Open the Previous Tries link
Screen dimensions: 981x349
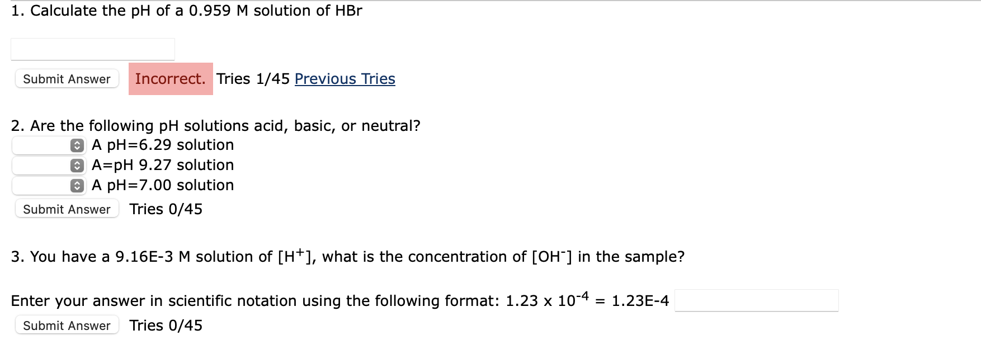(x=344, y=79)
